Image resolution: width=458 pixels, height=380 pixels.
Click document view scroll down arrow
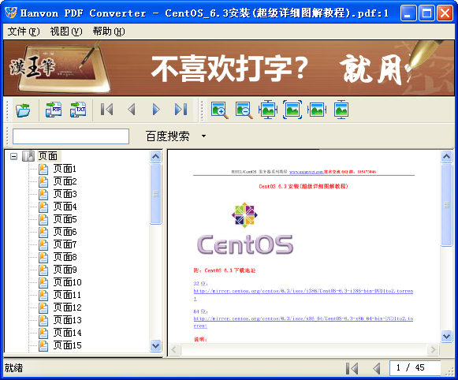point(446,336)
